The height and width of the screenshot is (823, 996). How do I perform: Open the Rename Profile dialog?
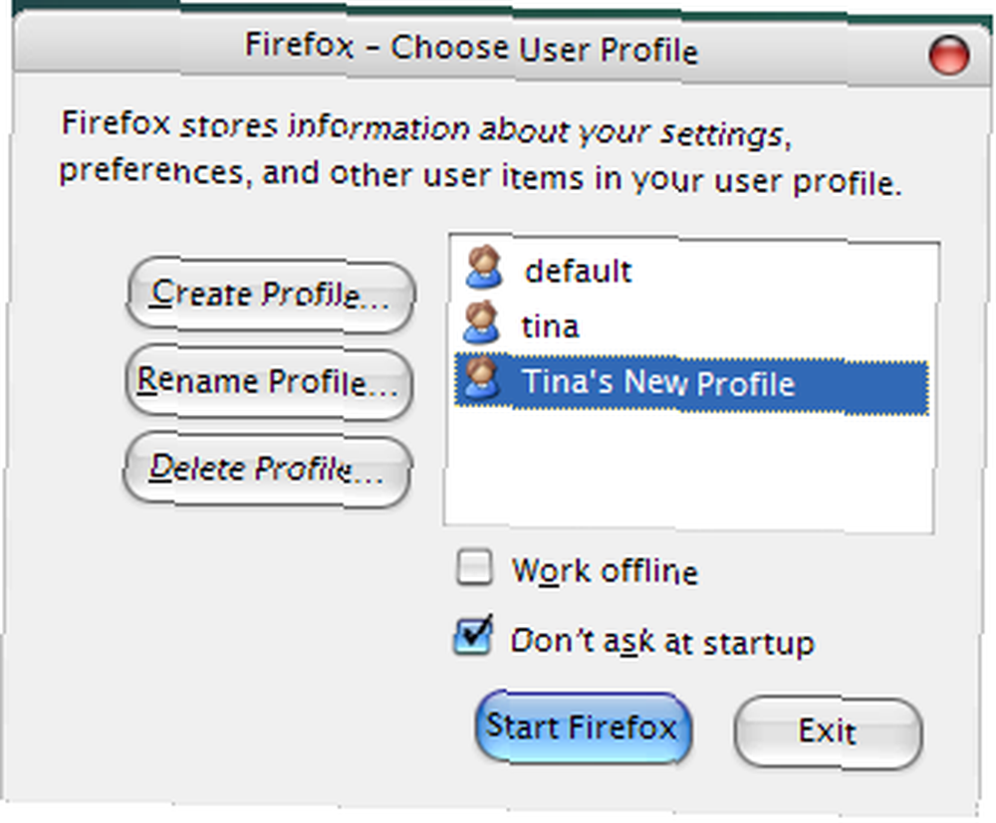(269, 382)
